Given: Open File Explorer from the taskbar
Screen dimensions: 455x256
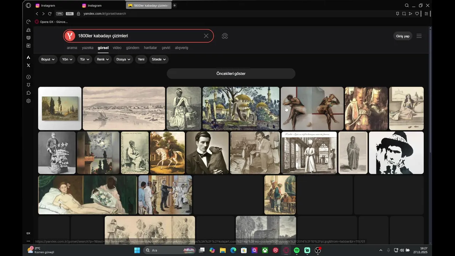Looking at the screenshot, I should [x=223, y=250].
